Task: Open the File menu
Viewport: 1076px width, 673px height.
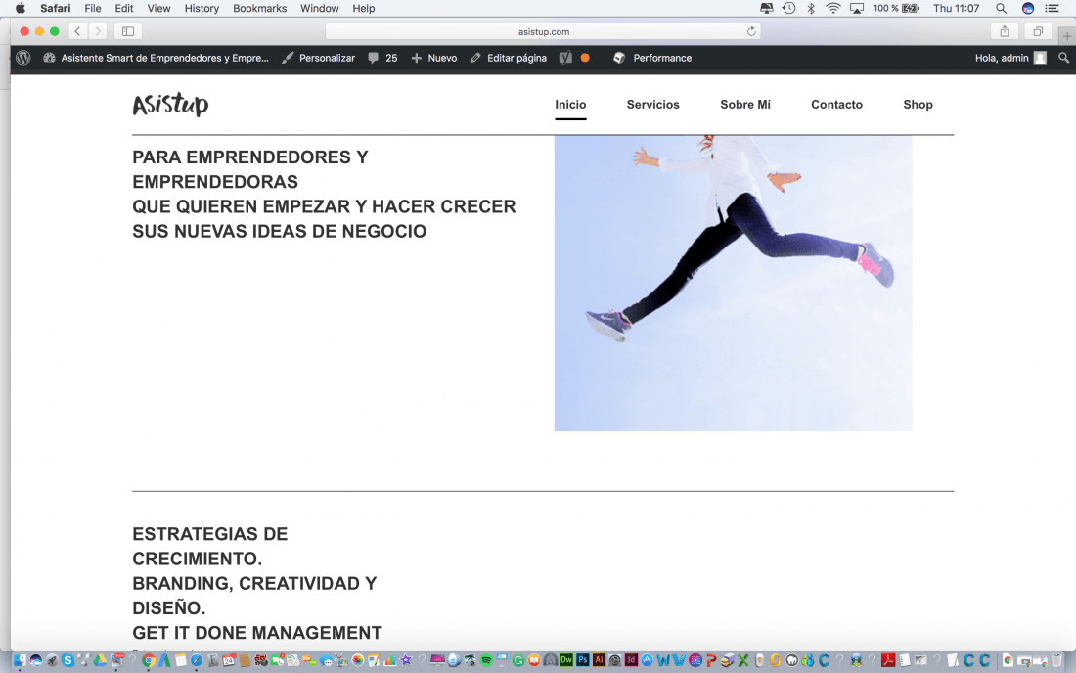Action: (x=93, y=8)
